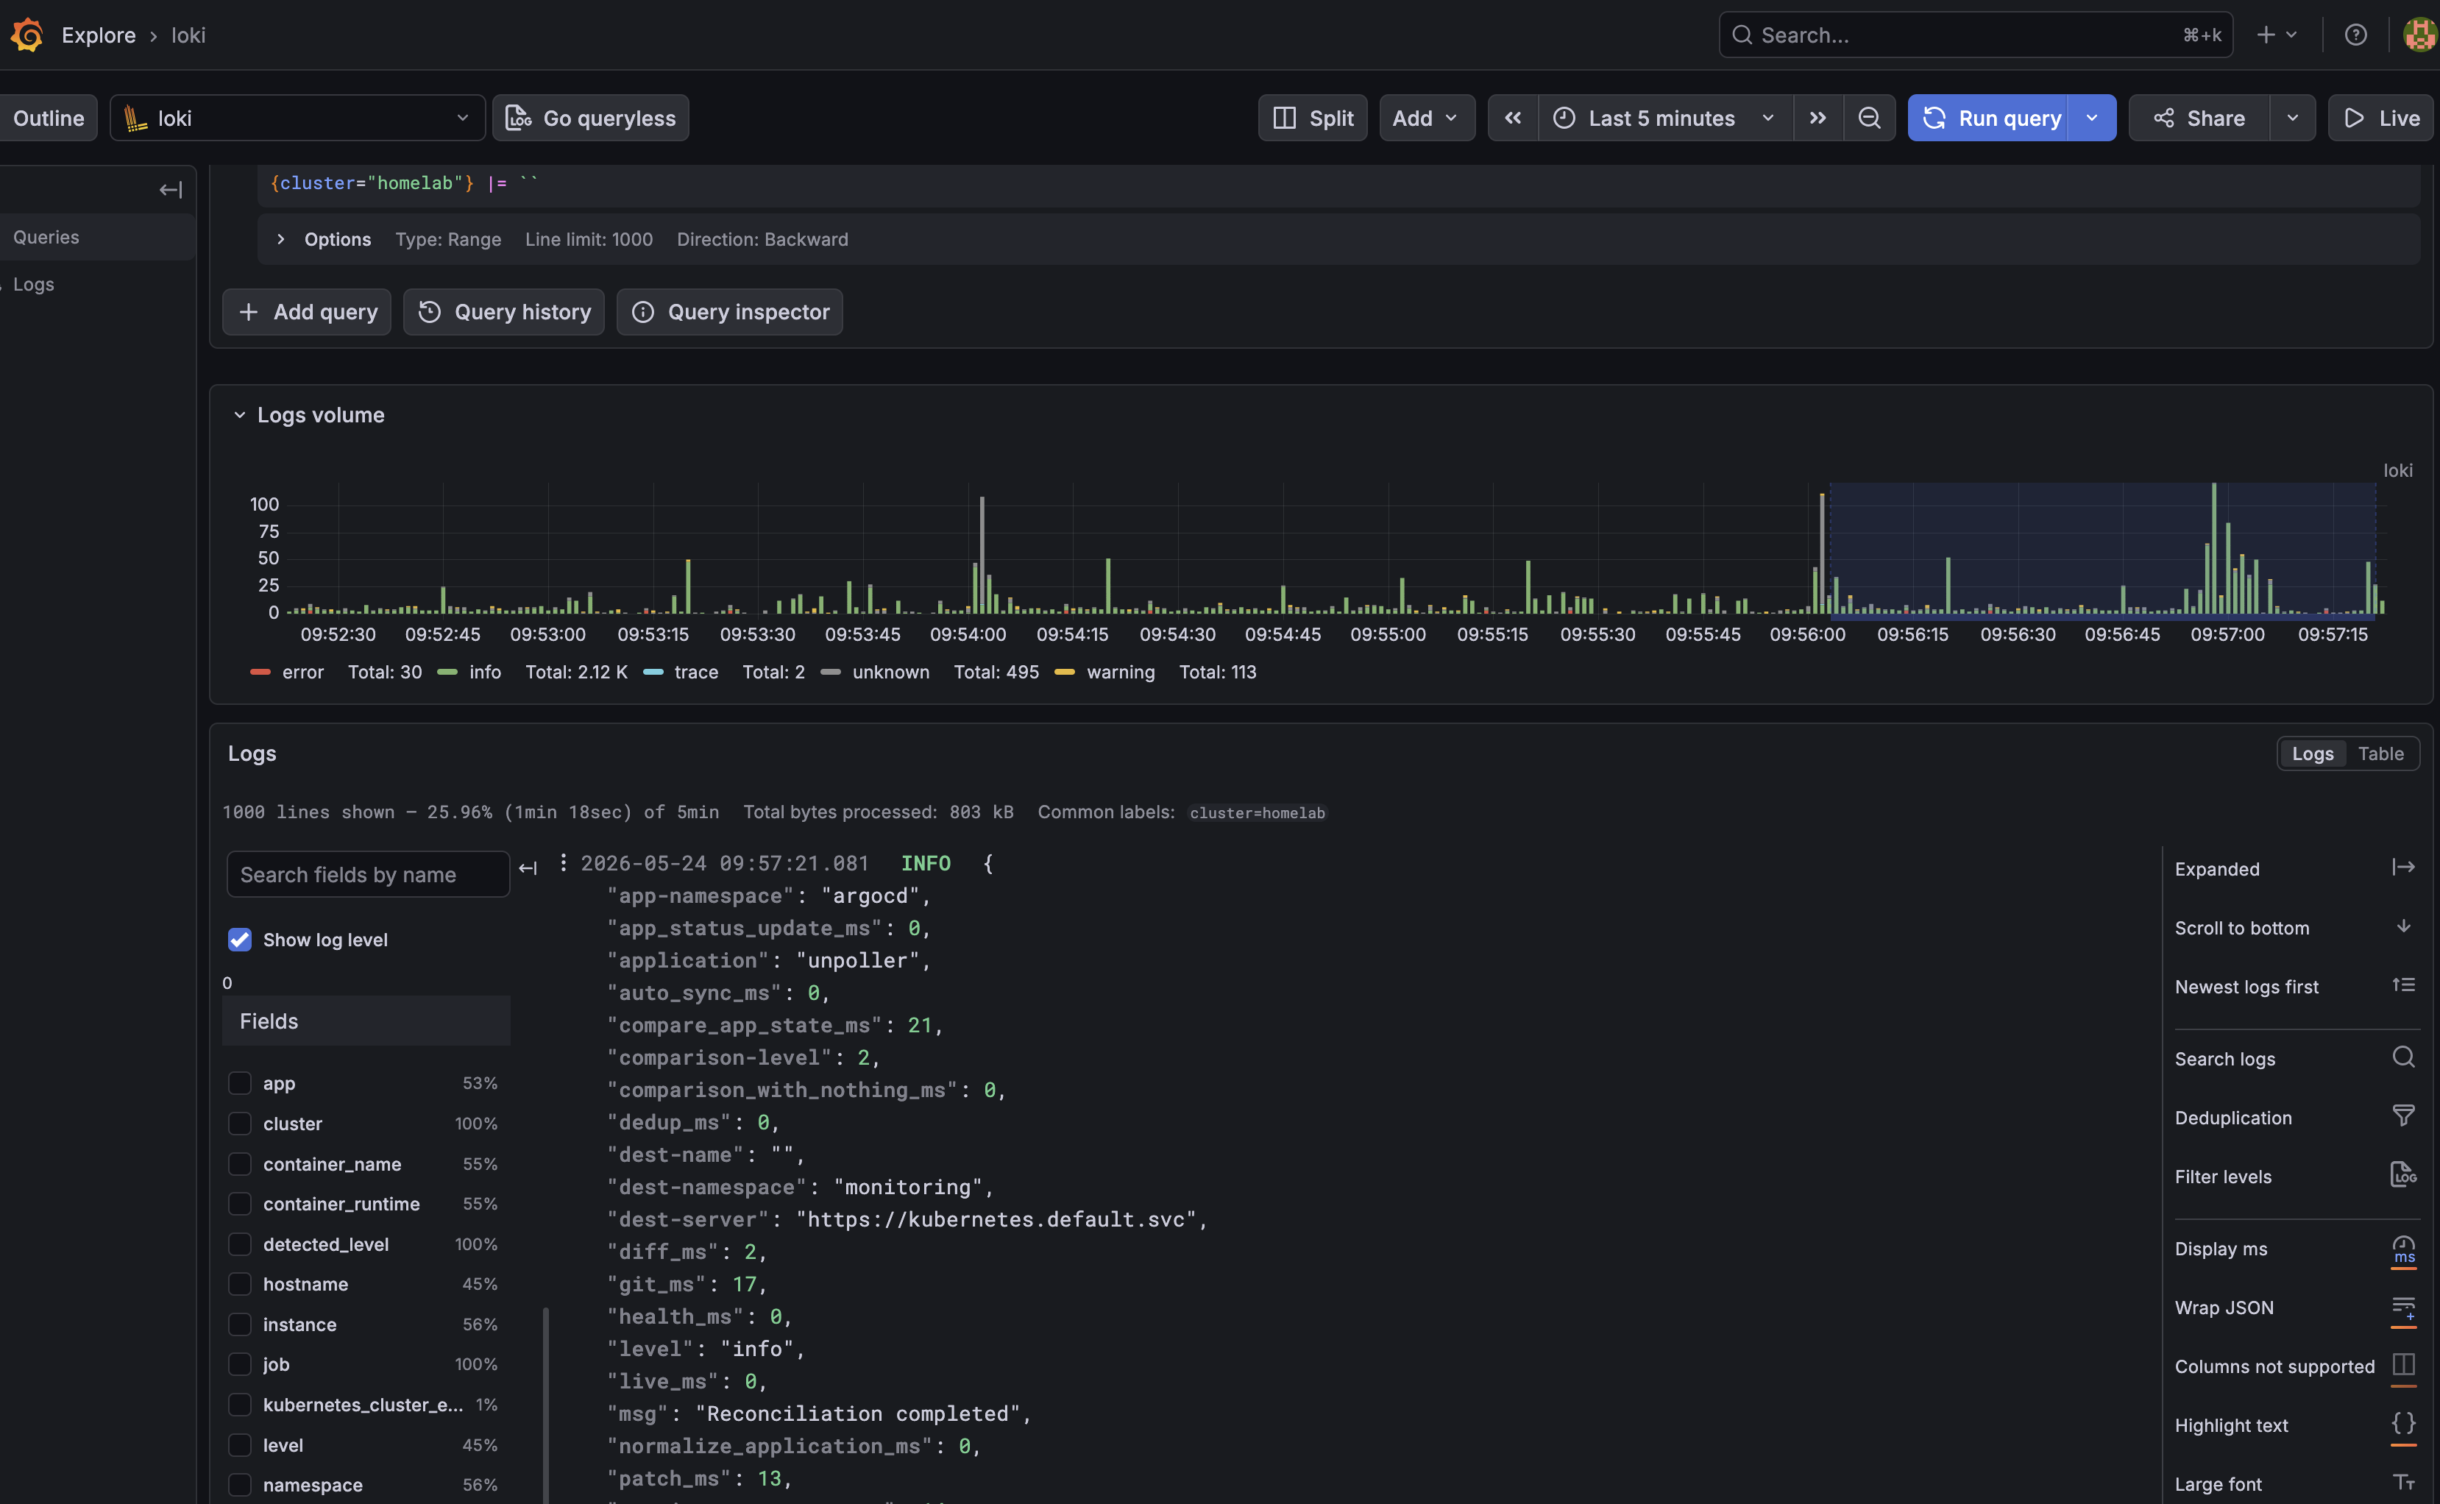The image size is (2440, 1504).
Task: Toggle Large font icon
Action: click(x=2403, y=1483)
